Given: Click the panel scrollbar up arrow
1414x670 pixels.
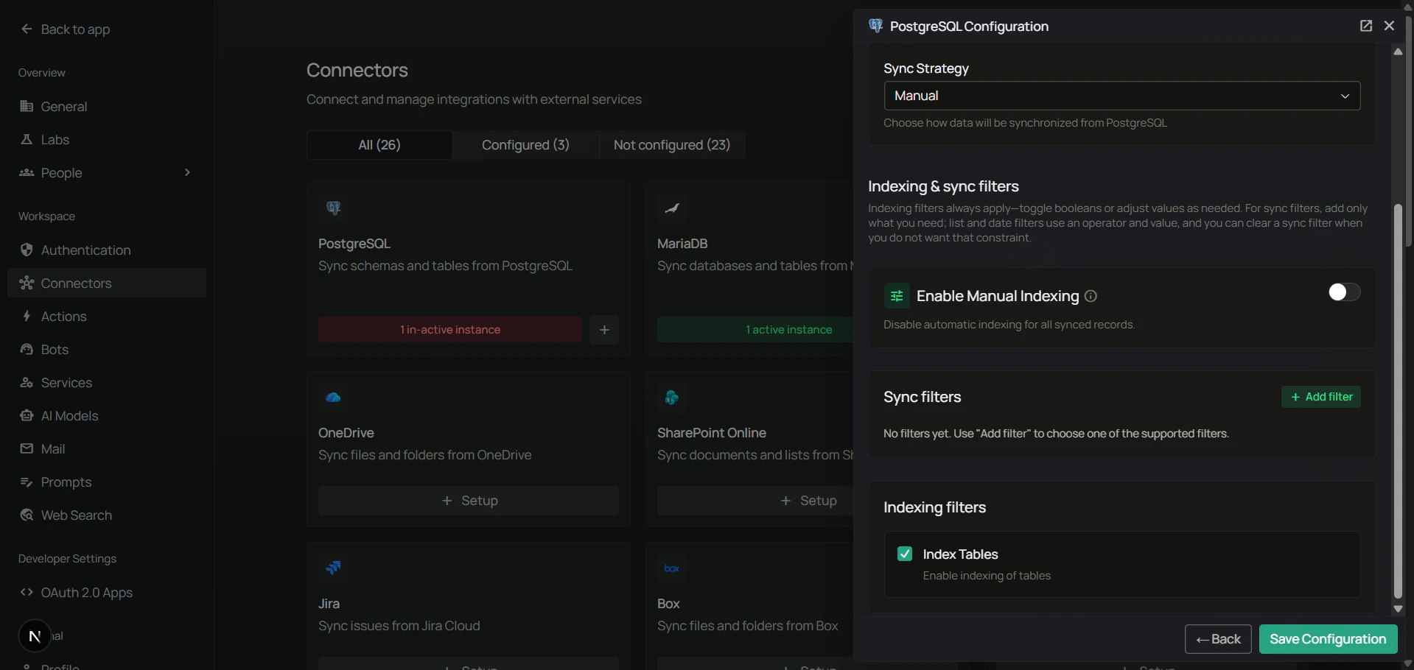Looking at the screenshot, I should (1398, 52).
